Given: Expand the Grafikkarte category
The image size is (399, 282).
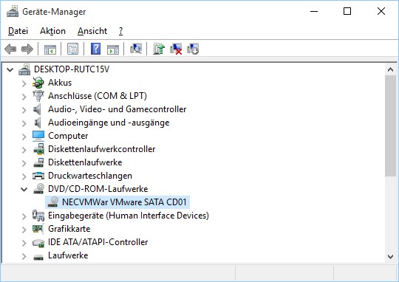Looking at the screenshot, I should point(24,230).
